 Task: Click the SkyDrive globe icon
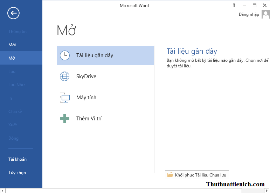pos(65,76)
